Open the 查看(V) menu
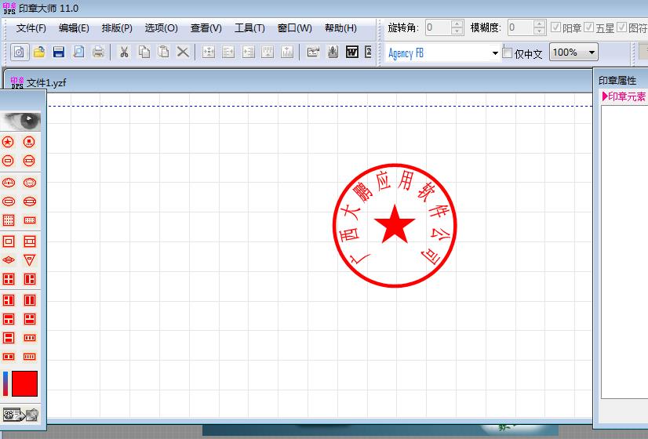648x439 pixels. point(206,28)
